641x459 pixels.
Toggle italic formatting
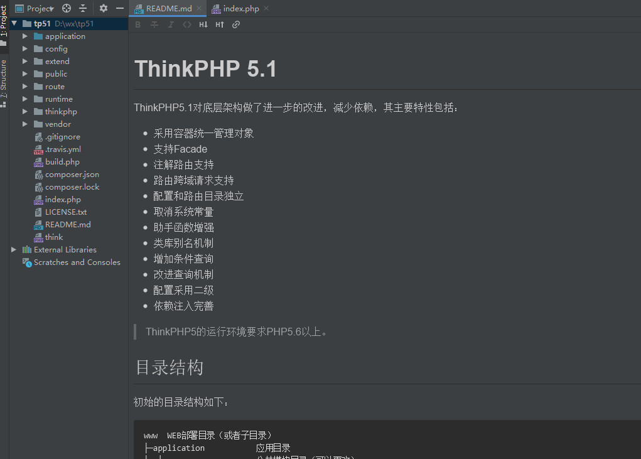click(x=171, y=24)
